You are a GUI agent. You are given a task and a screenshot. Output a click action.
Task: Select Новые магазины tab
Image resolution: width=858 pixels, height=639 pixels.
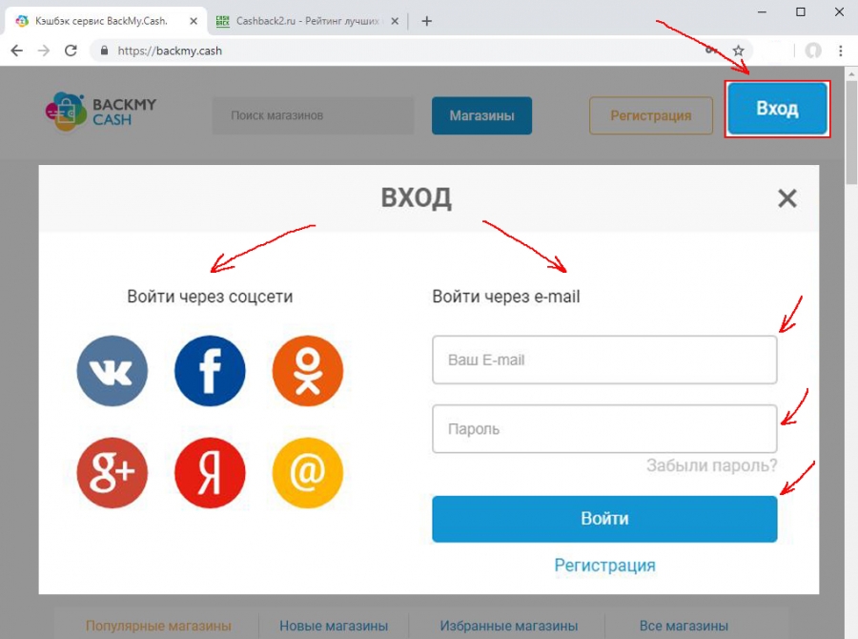pyautogui.click(x=334, y=626)
